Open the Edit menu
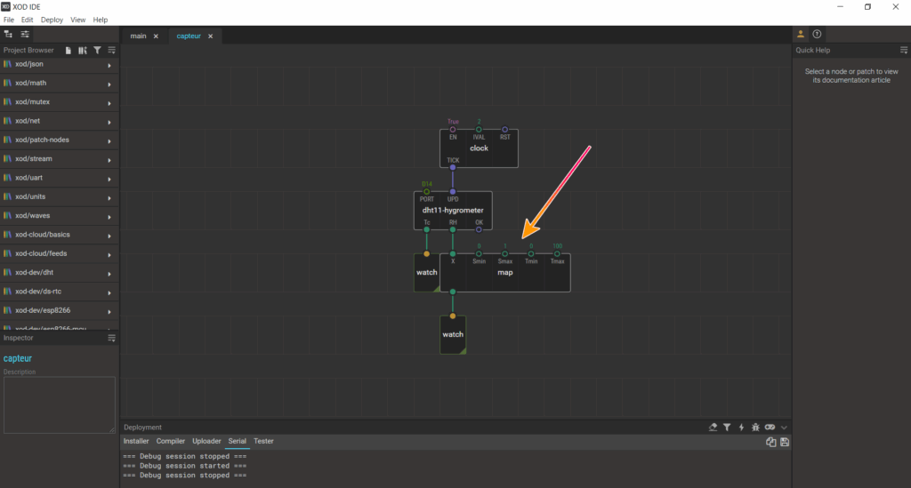Screen dimensions: 911x488 (28, 20)
